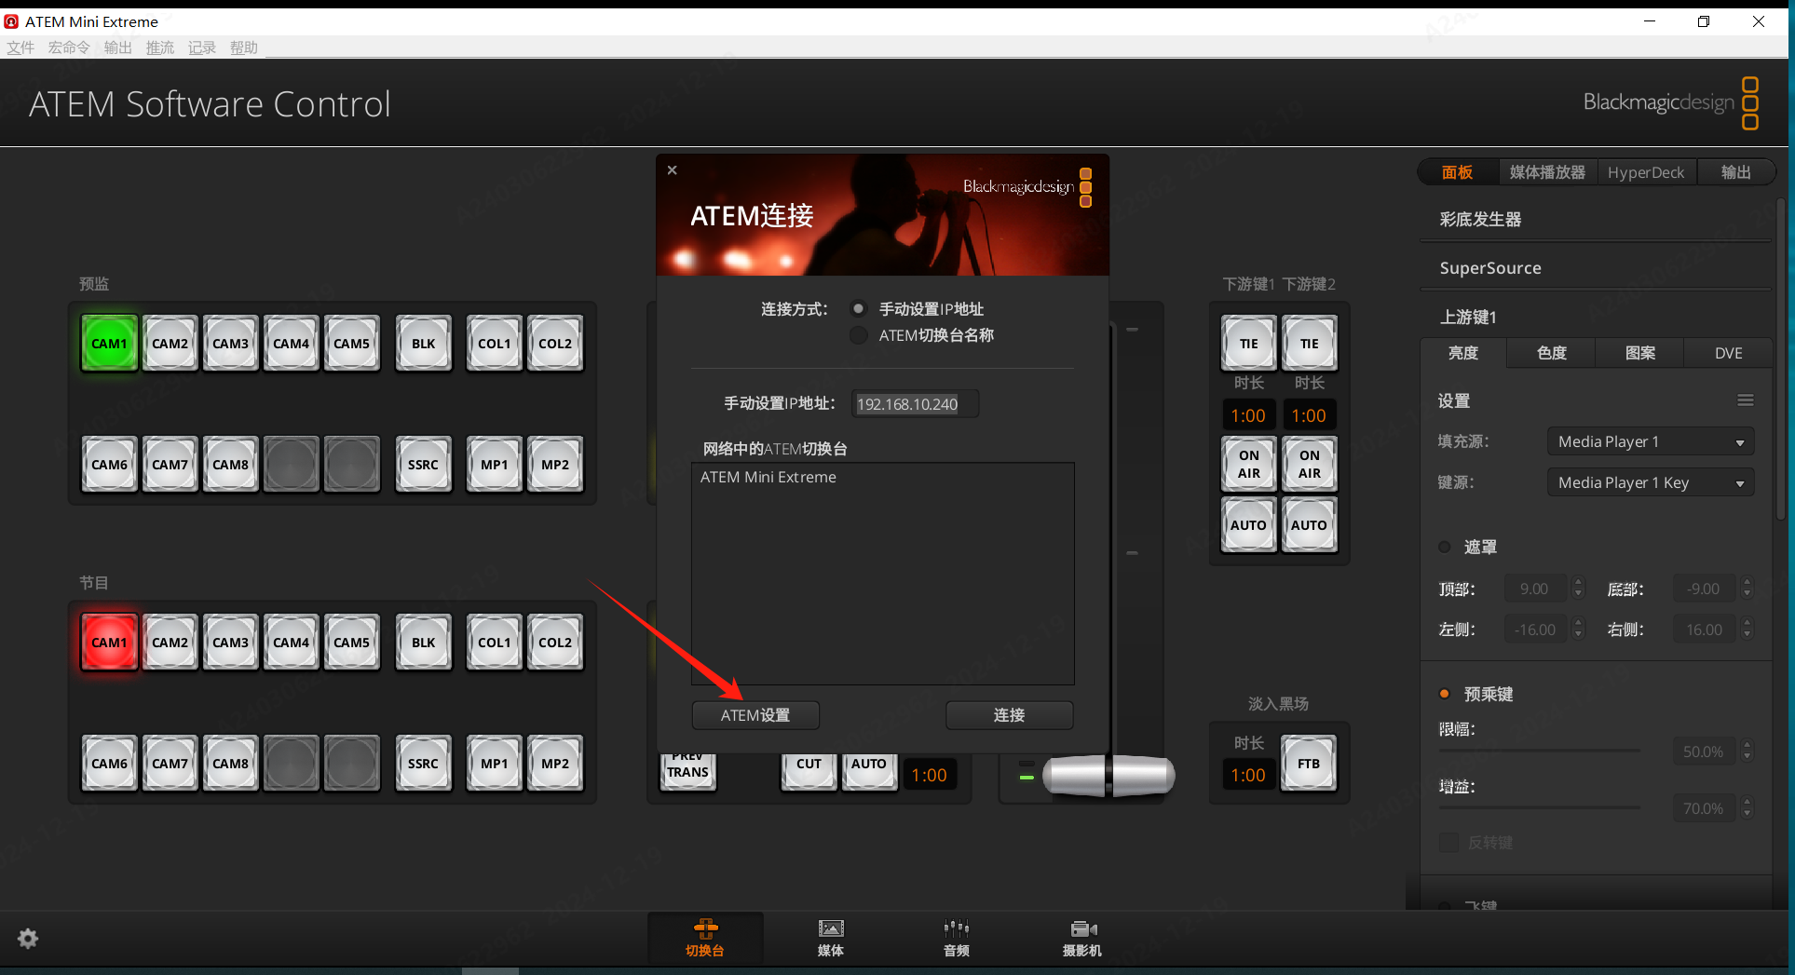
Task: Adjust the 底部 value stepper
Action: [1747, 589]
